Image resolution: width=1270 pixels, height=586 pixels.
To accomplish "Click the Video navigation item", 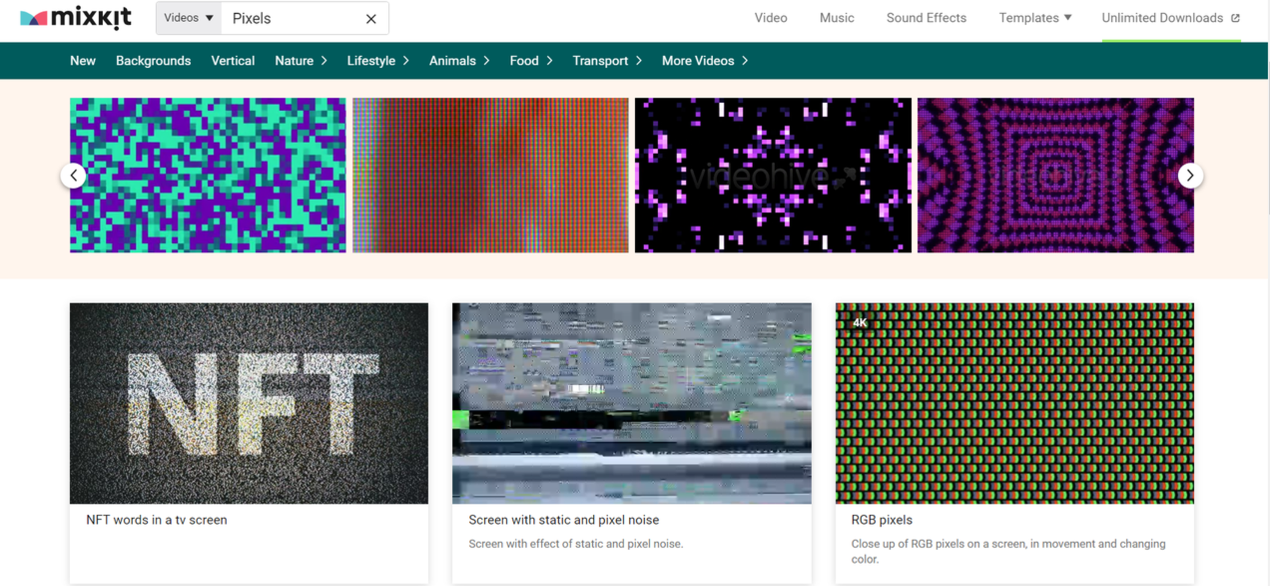I will (771, 18).
